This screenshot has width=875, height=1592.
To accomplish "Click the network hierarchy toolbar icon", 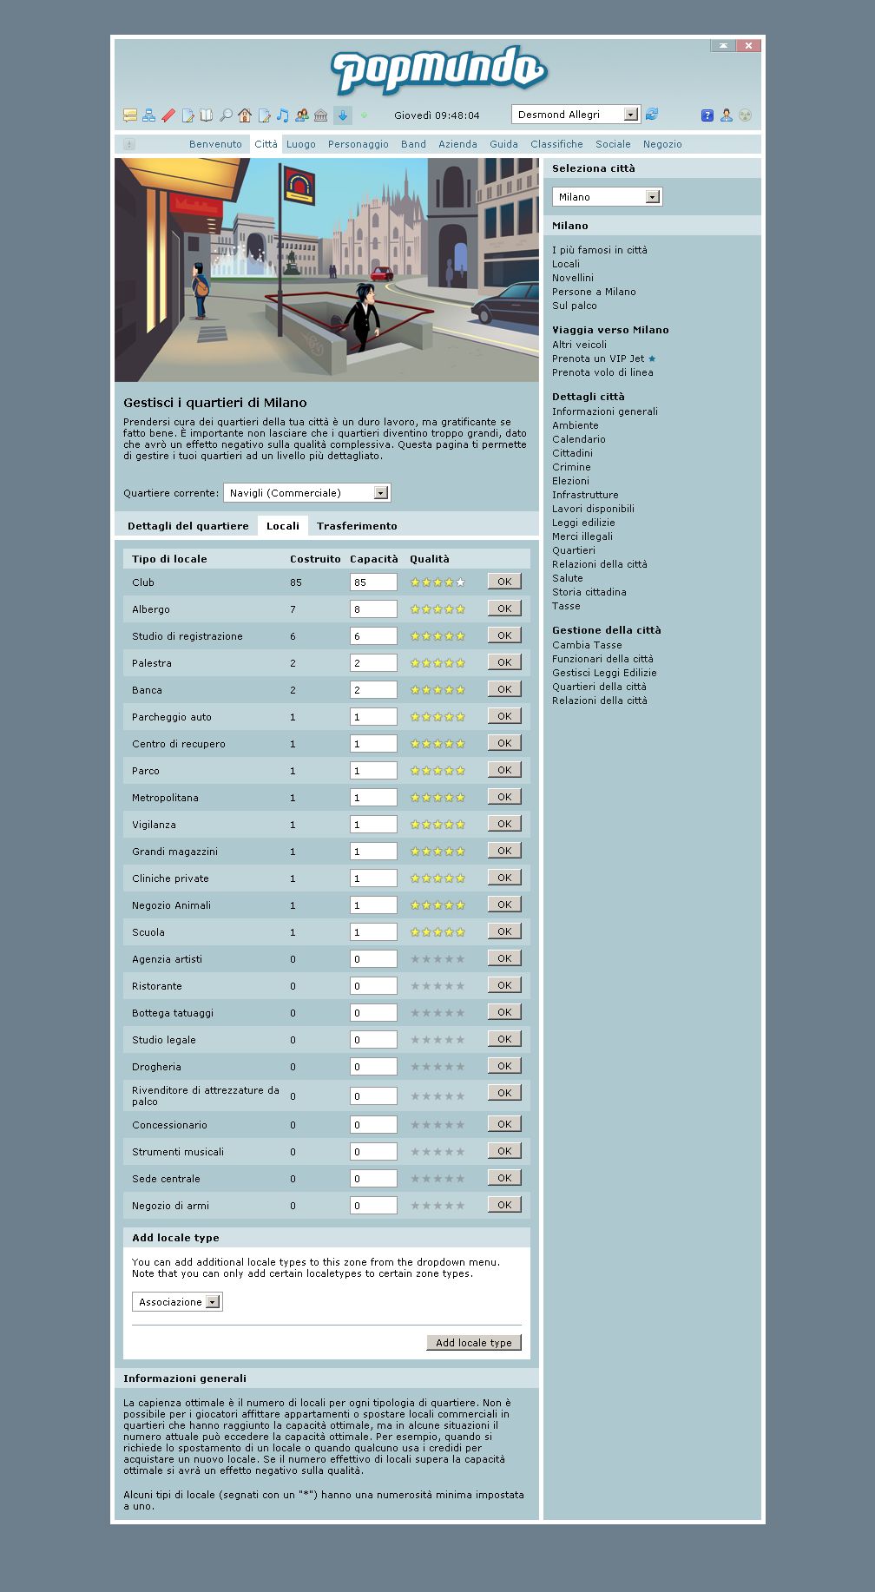I will [x=149, y=115].
